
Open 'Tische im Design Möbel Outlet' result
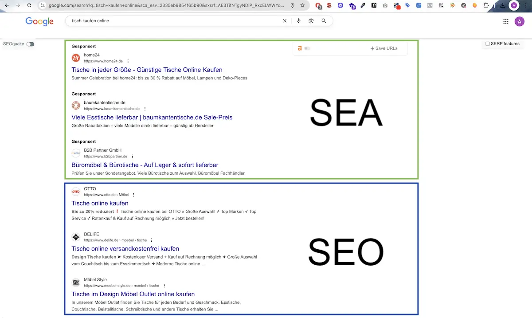click(133, 294)
